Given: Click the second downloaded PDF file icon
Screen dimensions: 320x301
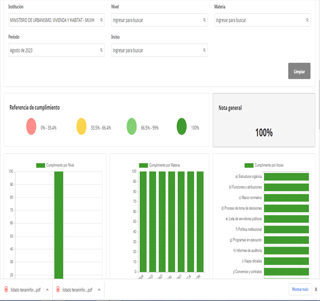Looking at the screenshot, I should point(57,290).
